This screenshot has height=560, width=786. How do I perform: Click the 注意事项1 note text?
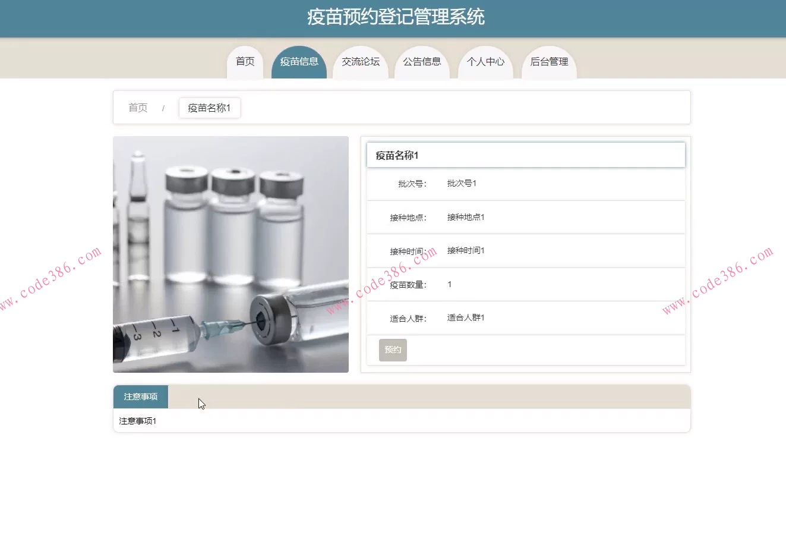137,420
